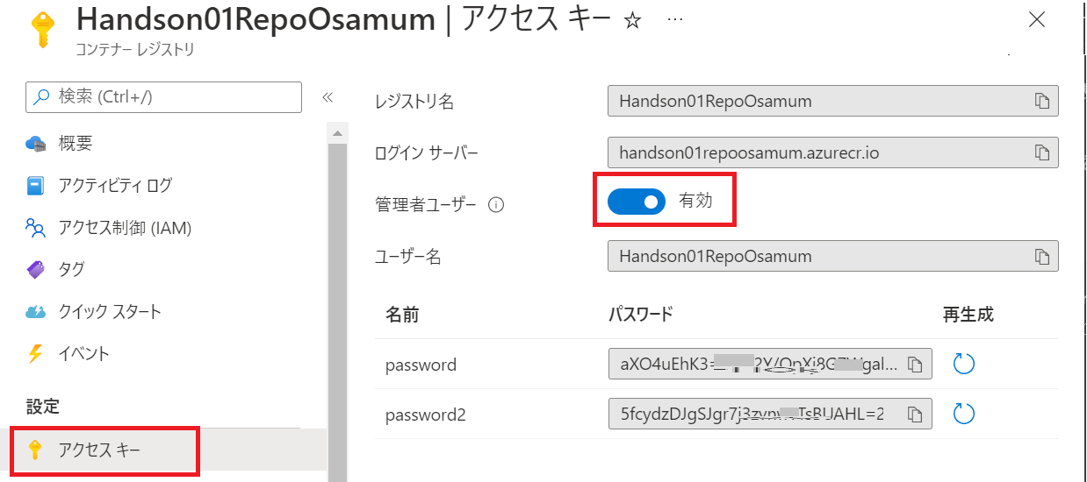Copy the login server address
The width and height of the screenshot is (1087, 482).
click(1042, 152)
